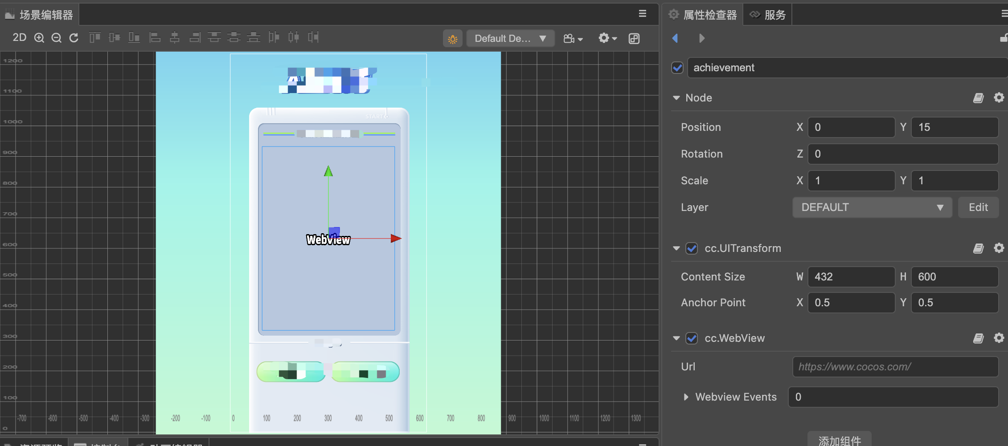Disable the cc.WebView component checkbox
Viewport: 1008px width, 446px height.
click(692, 338)
